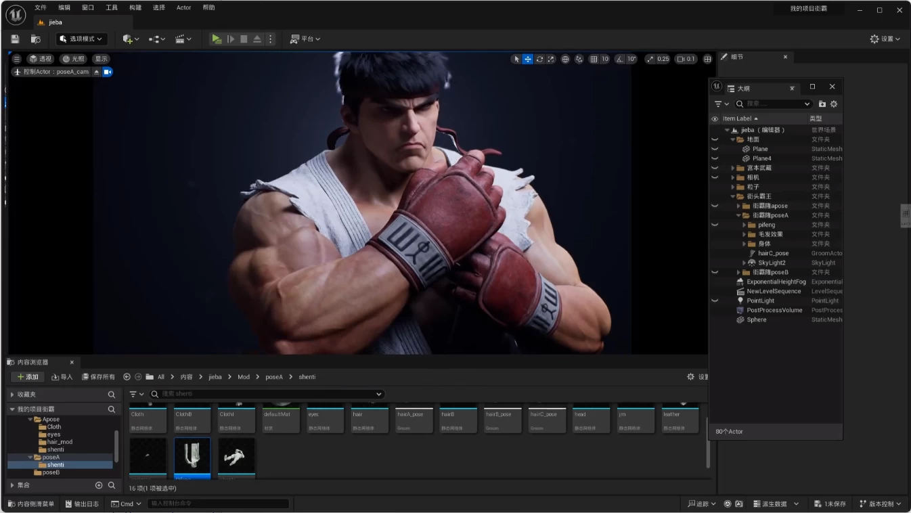Select the Rotate transform tool
The image size is (911, 513).
[539, 59]
